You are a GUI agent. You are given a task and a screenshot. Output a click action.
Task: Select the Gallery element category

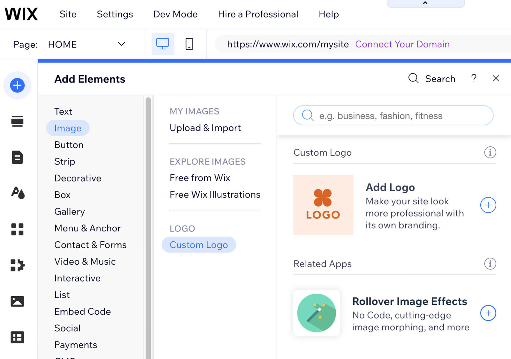pyautogui.click(x=70, y=211)
